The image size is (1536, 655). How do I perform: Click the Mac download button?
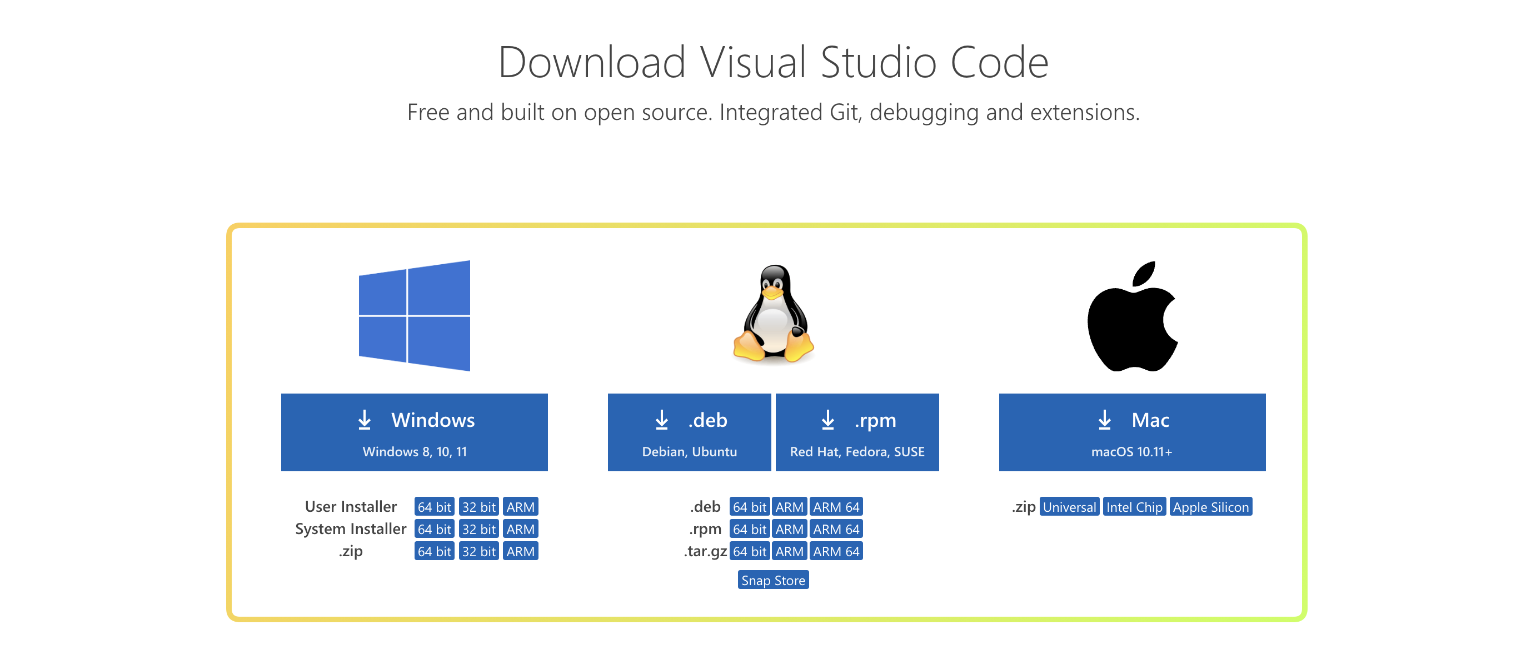(x=1132, y=432)
